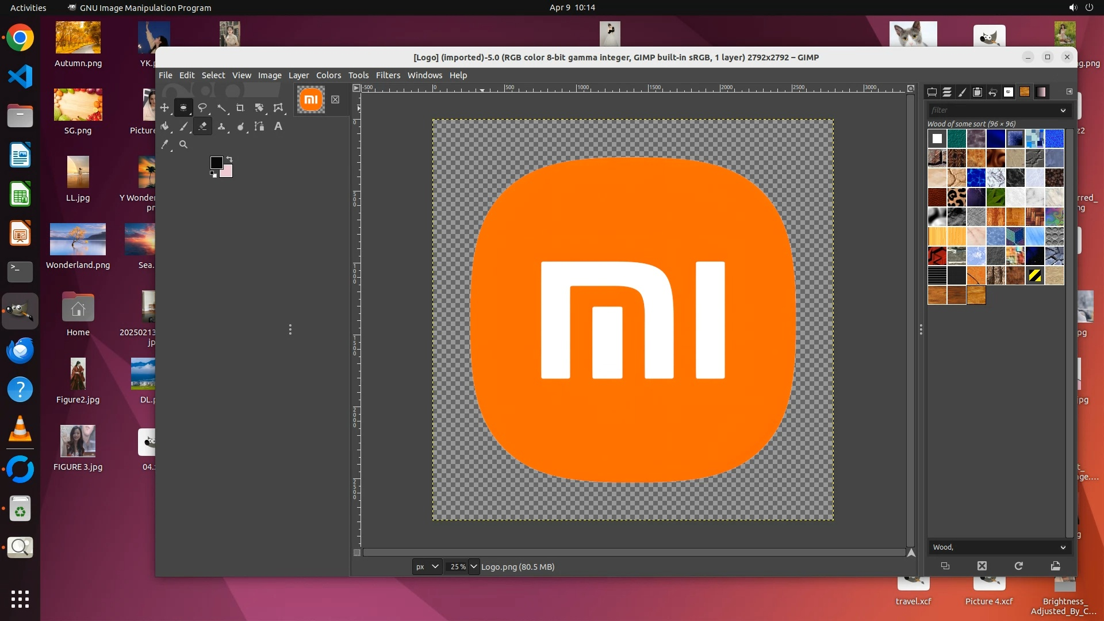
Task: Select the Crop tool
Action: pyautogui.click(x=240, y=108)
